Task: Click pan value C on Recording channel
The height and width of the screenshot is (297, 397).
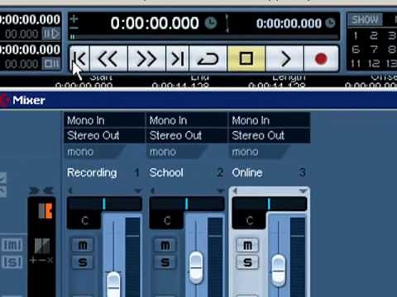Action: pyautogui.click(x=84, y=220)
